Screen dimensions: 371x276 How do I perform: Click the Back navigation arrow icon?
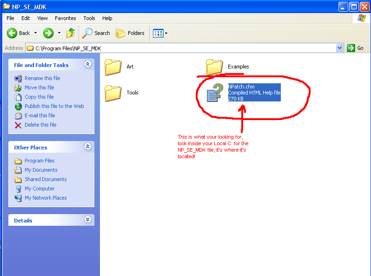pyautogui.click(x=12, y=33)
